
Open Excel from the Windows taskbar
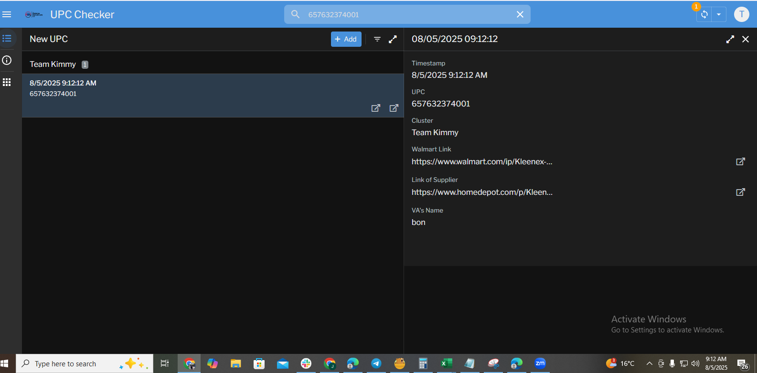[x=446, y=363]
